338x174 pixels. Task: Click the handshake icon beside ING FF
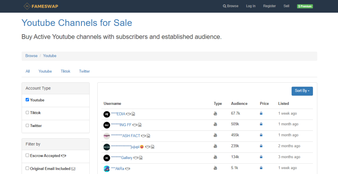tap(135, 125)
